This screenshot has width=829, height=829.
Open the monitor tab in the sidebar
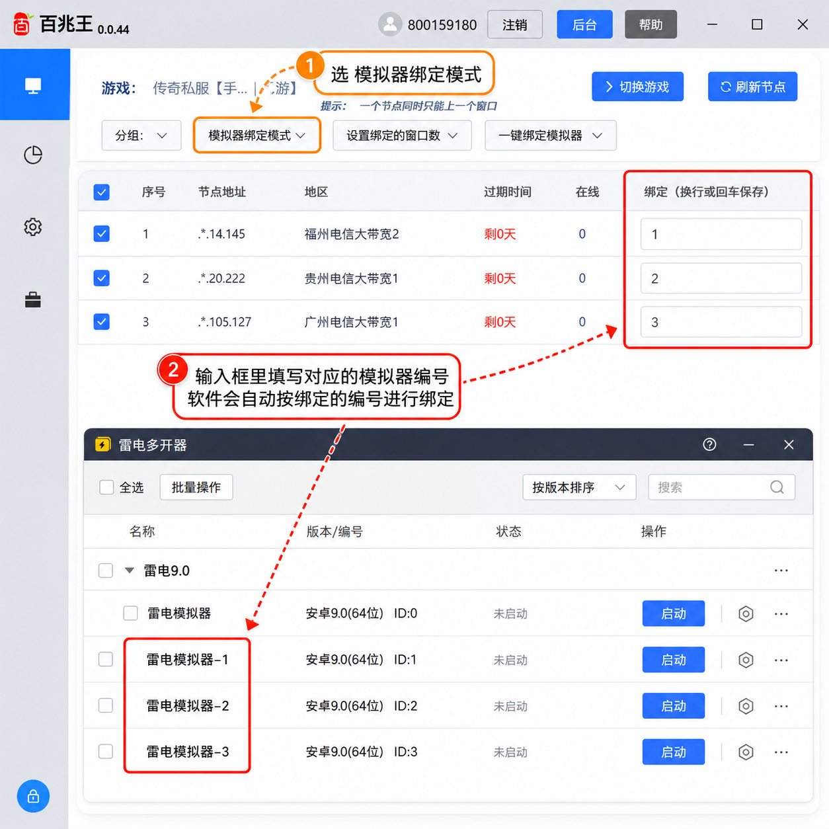click(33, 85)
